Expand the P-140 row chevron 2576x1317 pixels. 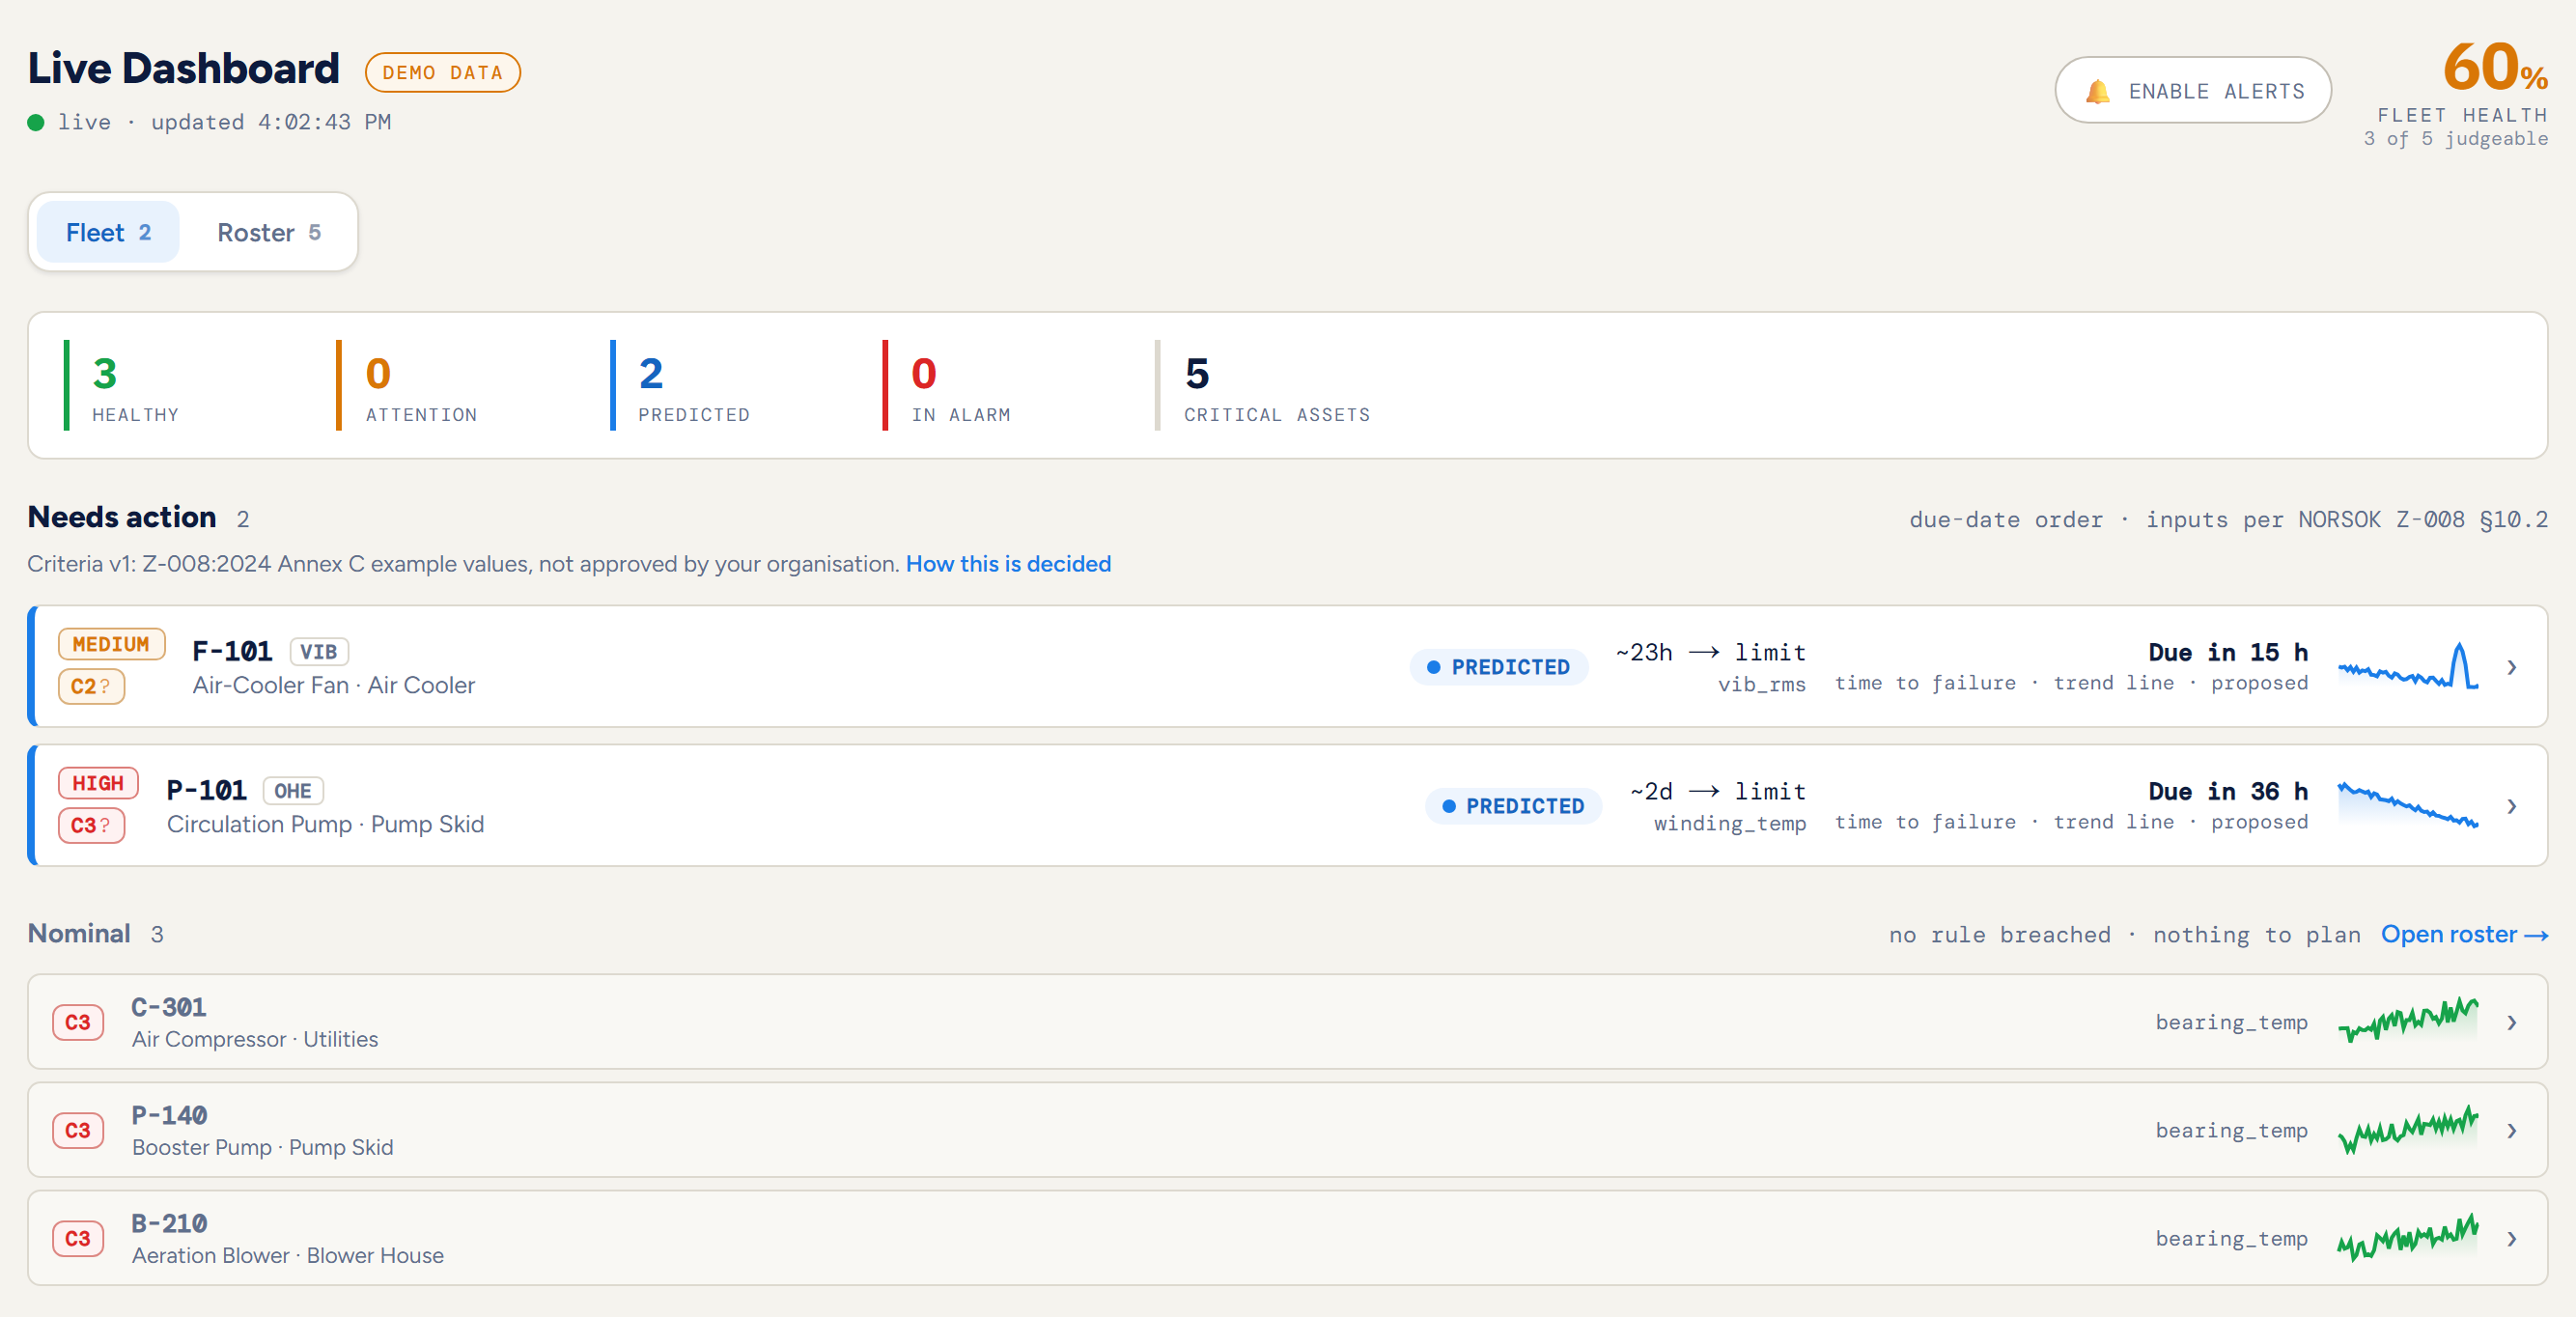pyautogui.click(x=2511, y=1130)
